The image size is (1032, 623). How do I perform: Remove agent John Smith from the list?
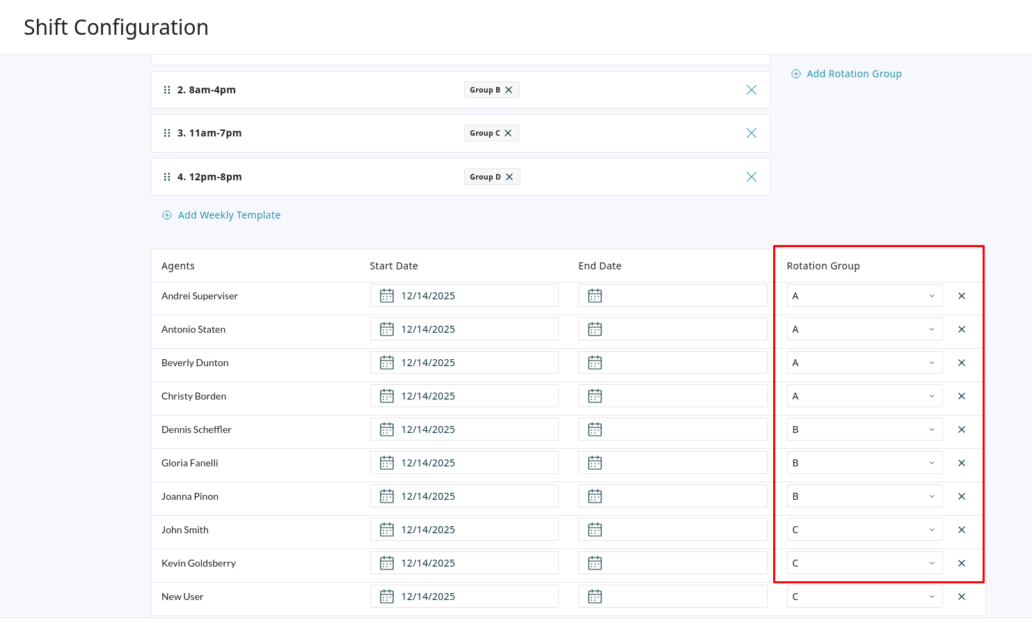(961, 530)
